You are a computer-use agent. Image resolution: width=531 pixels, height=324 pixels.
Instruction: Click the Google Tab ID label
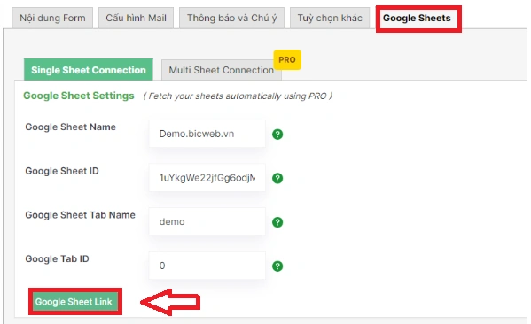[57, 258]
